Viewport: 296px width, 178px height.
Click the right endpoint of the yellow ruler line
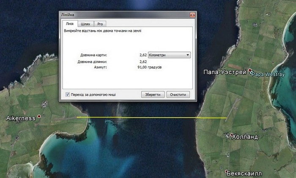[227, 118]
